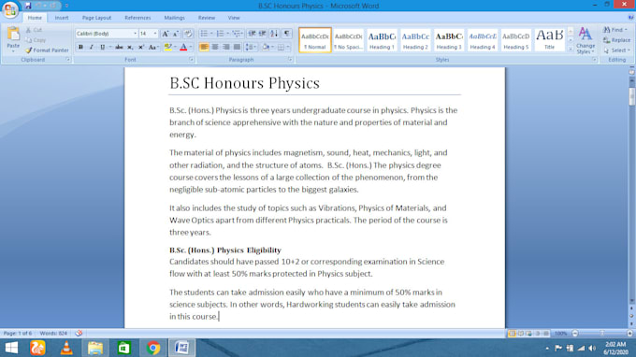The image size is (636, 357).
Task: Click the zoom slider handle
Action: pos(602,334)
